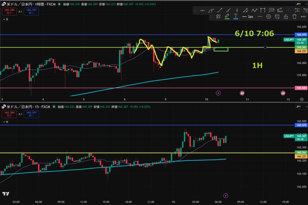
Task: Click the green 160.261 price label on 1H chart
Action: pyautogui.click(x=301, y=47)
